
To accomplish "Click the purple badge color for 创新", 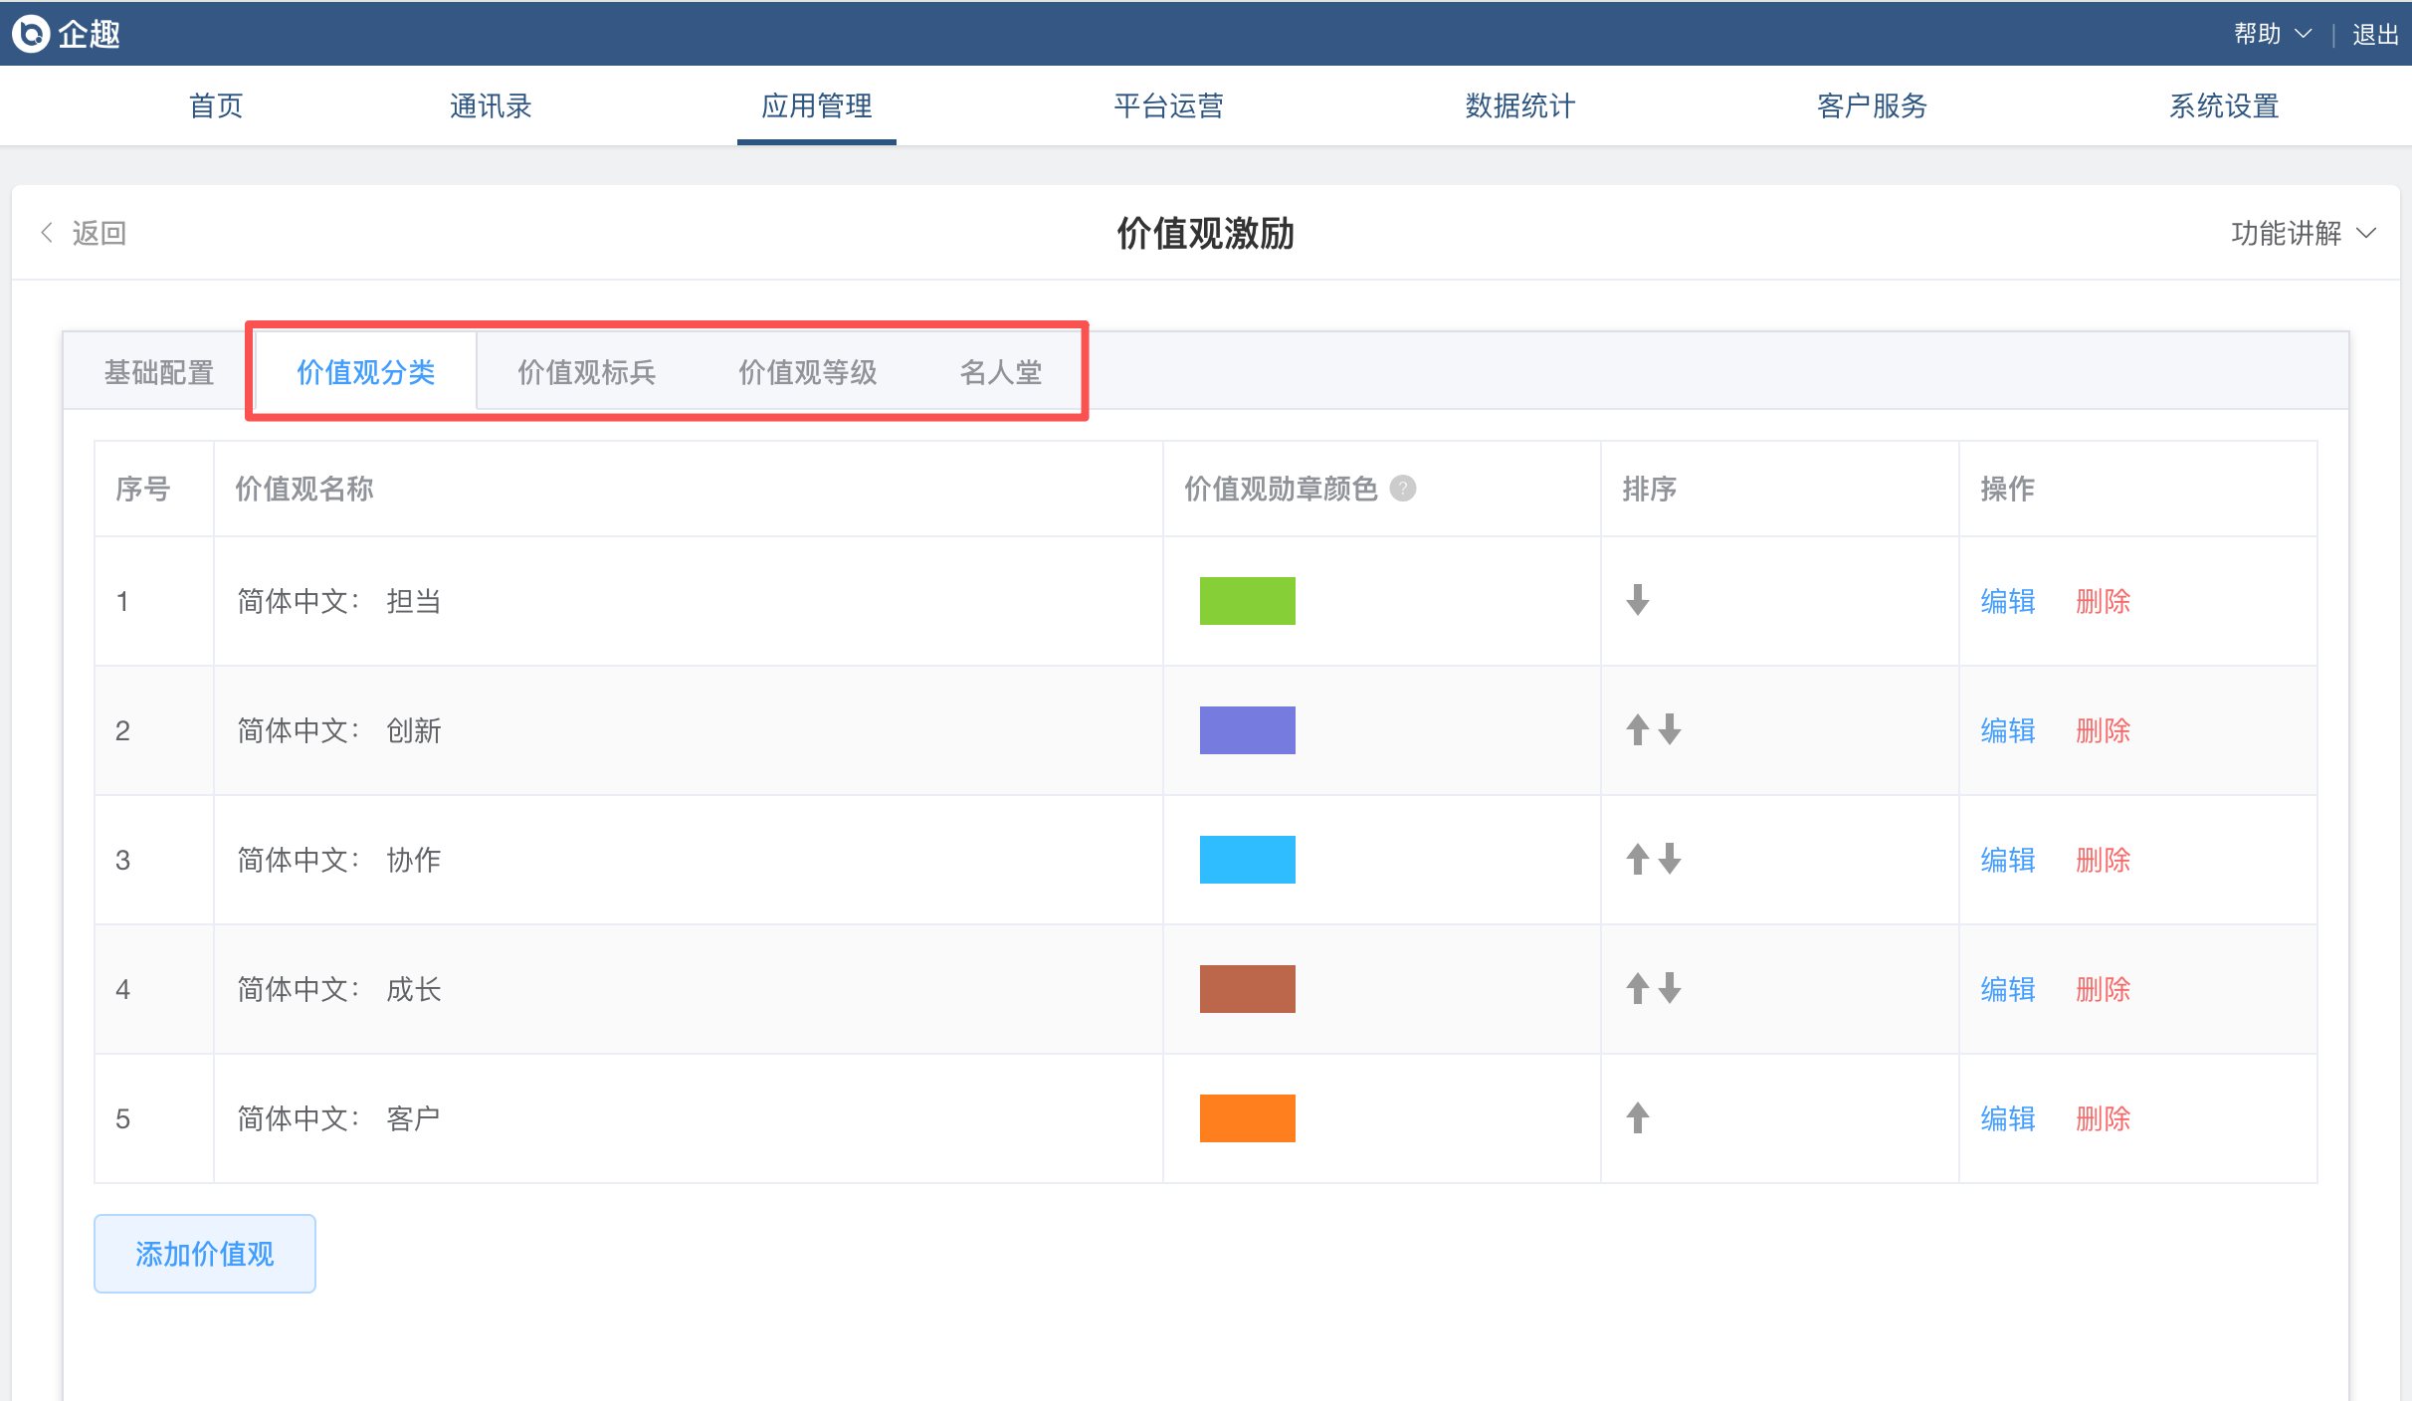I will click(1248, 730).
